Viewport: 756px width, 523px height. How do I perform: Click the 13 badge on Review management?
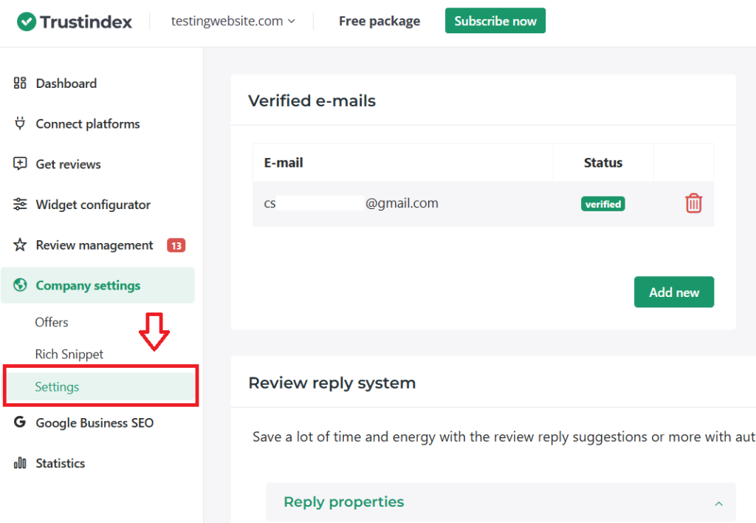[176, 245]
